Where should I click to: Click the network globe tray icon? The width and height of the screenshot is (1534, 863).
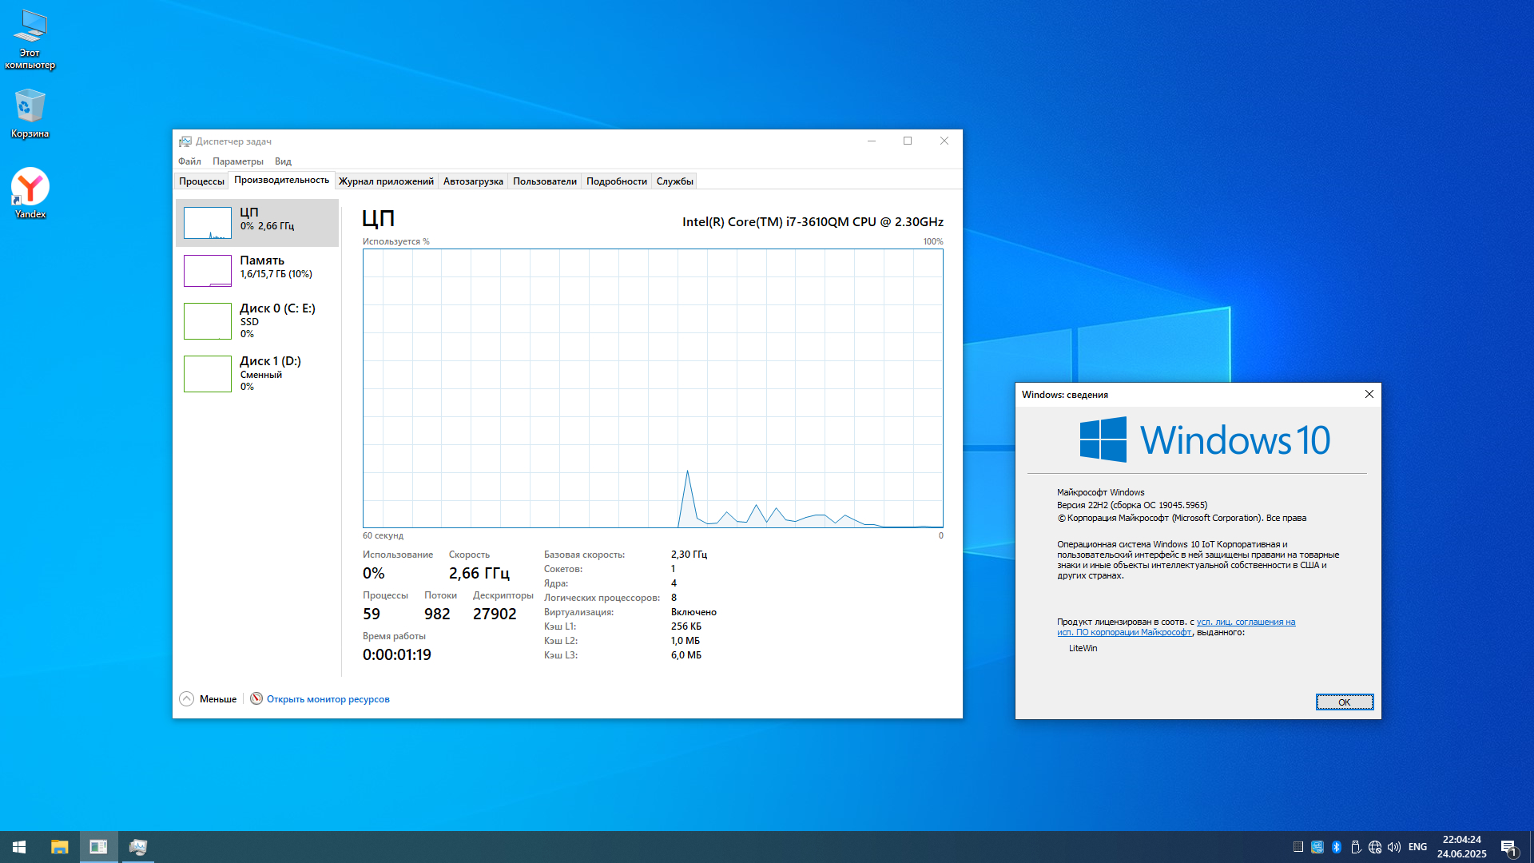[1375, 847]
